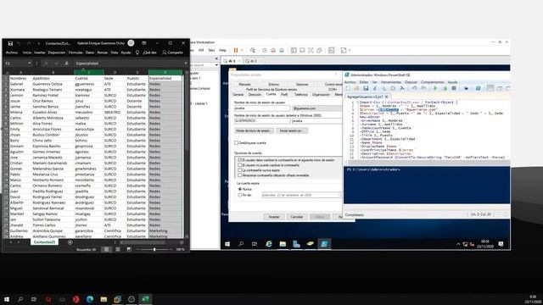Switch Excel to page break preview icon
The width and height of the screenshot is (543, 305).
pyautogui.click(x=129, y=249)
